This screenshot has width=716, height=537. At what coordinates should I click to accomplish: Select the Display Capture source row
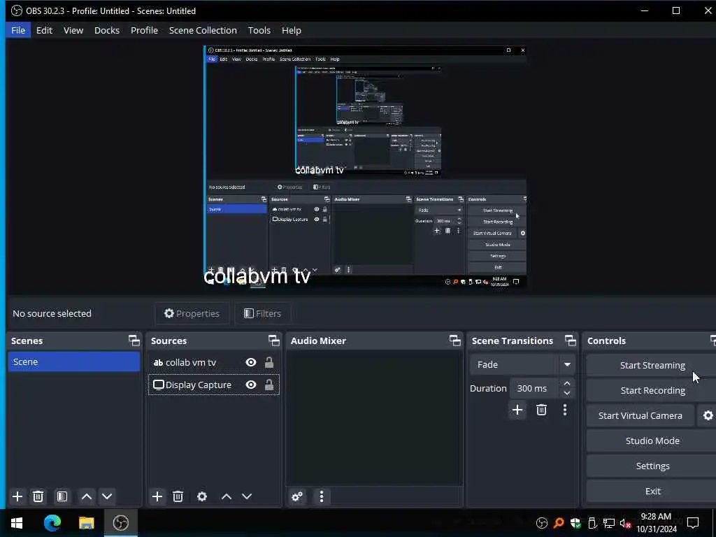(x=214, y=385)
